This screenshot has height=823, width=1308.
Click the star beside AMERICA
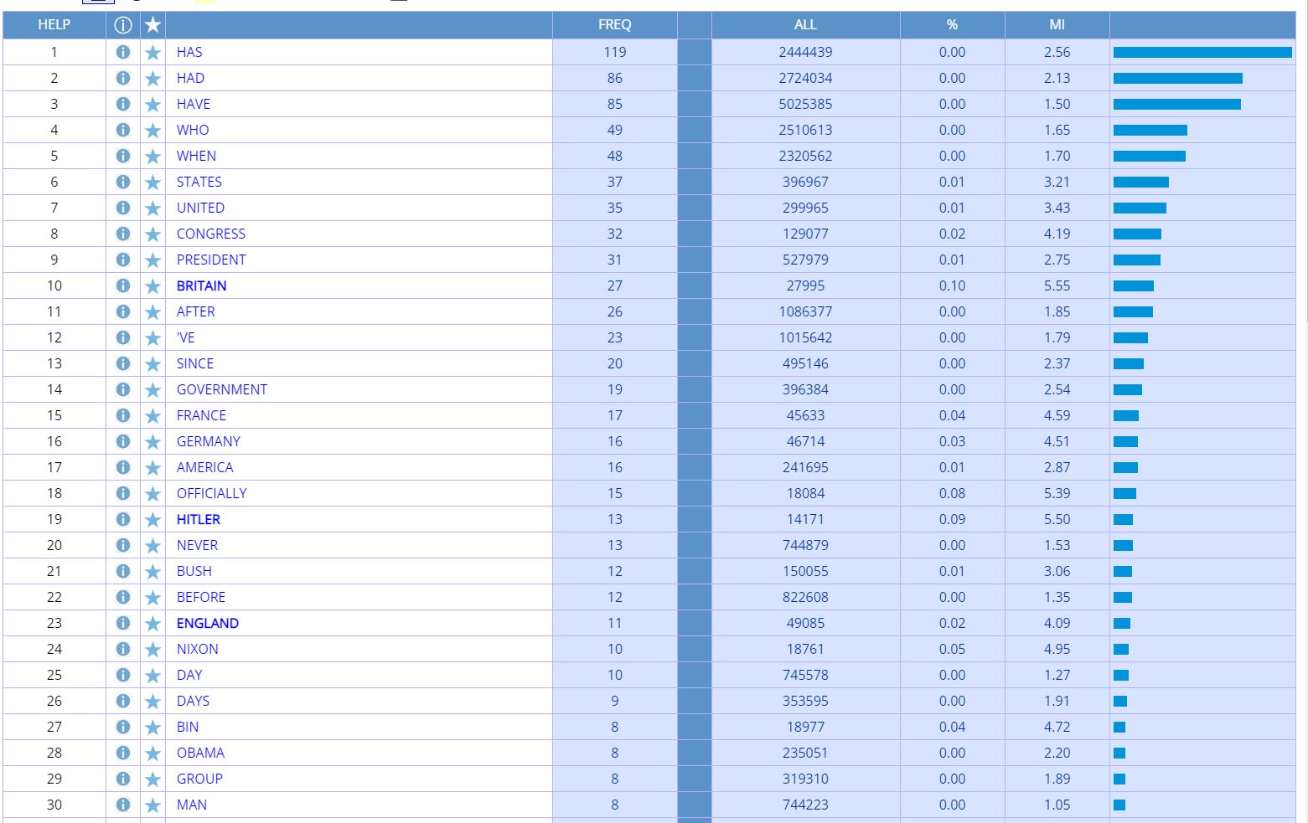coord(153,468)
